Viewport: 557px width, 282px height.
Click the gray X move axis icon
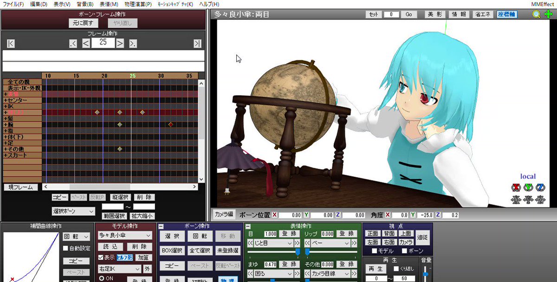pyautogui.click(x=516, y=200)
